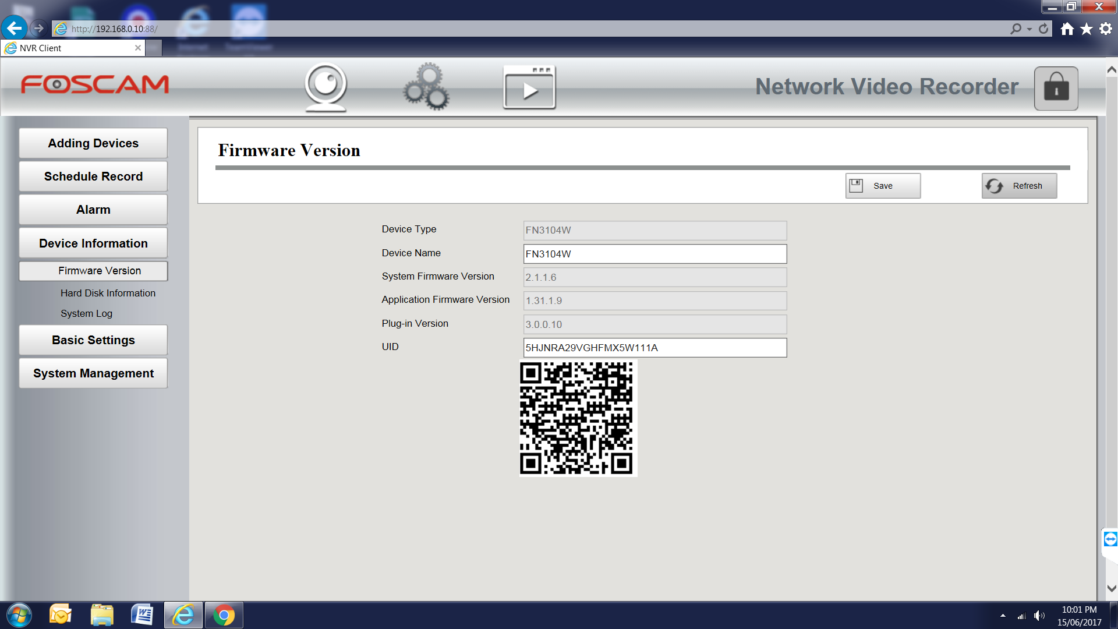Open the Alarm menu section
Viewport: 1118px width, 629px height.
click(x=93, y=210)
